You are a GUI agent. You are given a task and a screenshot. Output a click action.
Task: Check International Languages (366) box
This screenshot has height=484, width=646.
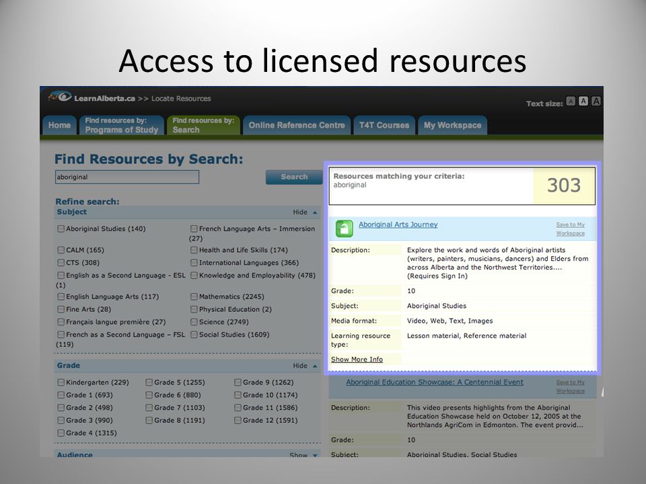(194, 263)
